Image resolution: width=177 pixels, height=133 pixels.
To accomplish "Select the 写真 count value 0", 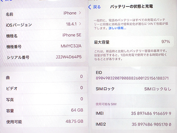I will click(82, 99).
